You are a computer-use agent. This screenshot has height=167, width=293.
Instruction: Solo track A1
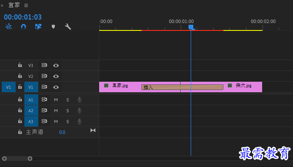click(67, 100)
